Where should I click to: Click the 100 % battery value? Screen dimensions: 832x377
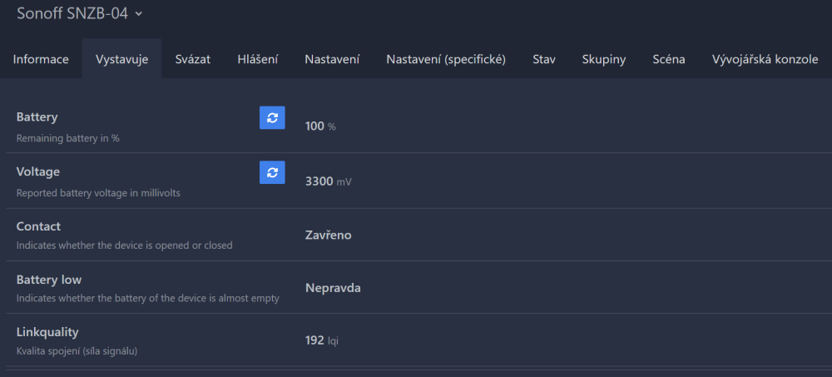coord(320,126)
